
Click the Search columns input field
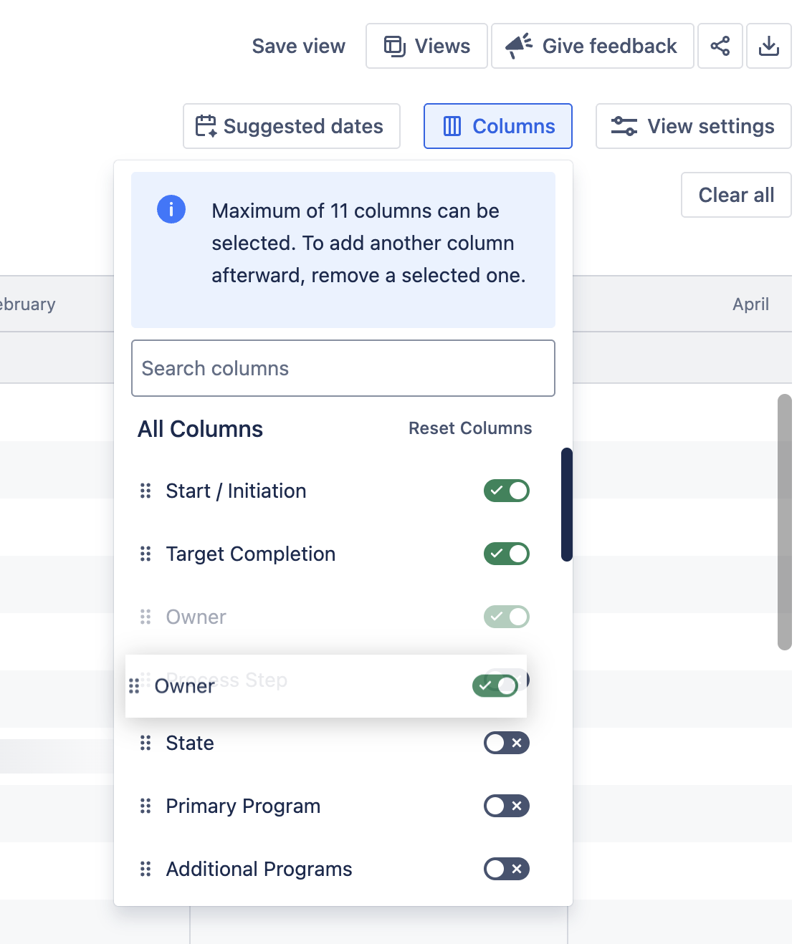point(343,368)
